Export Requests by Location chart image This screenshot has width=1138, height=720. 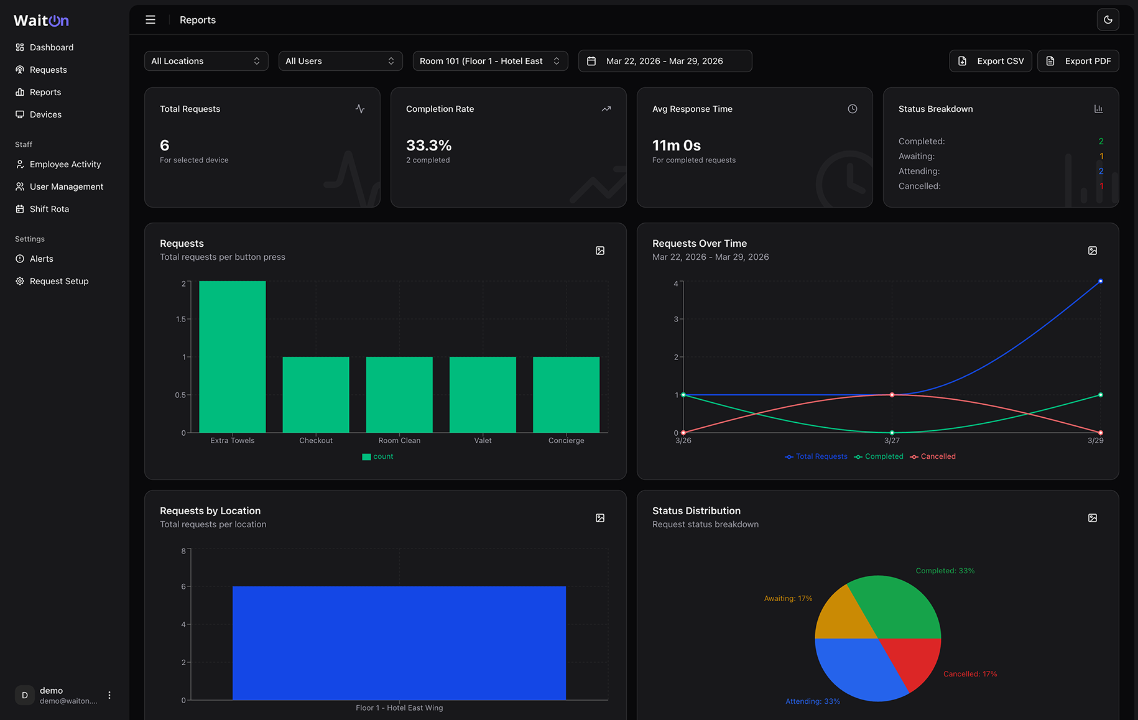pos(599,518)
